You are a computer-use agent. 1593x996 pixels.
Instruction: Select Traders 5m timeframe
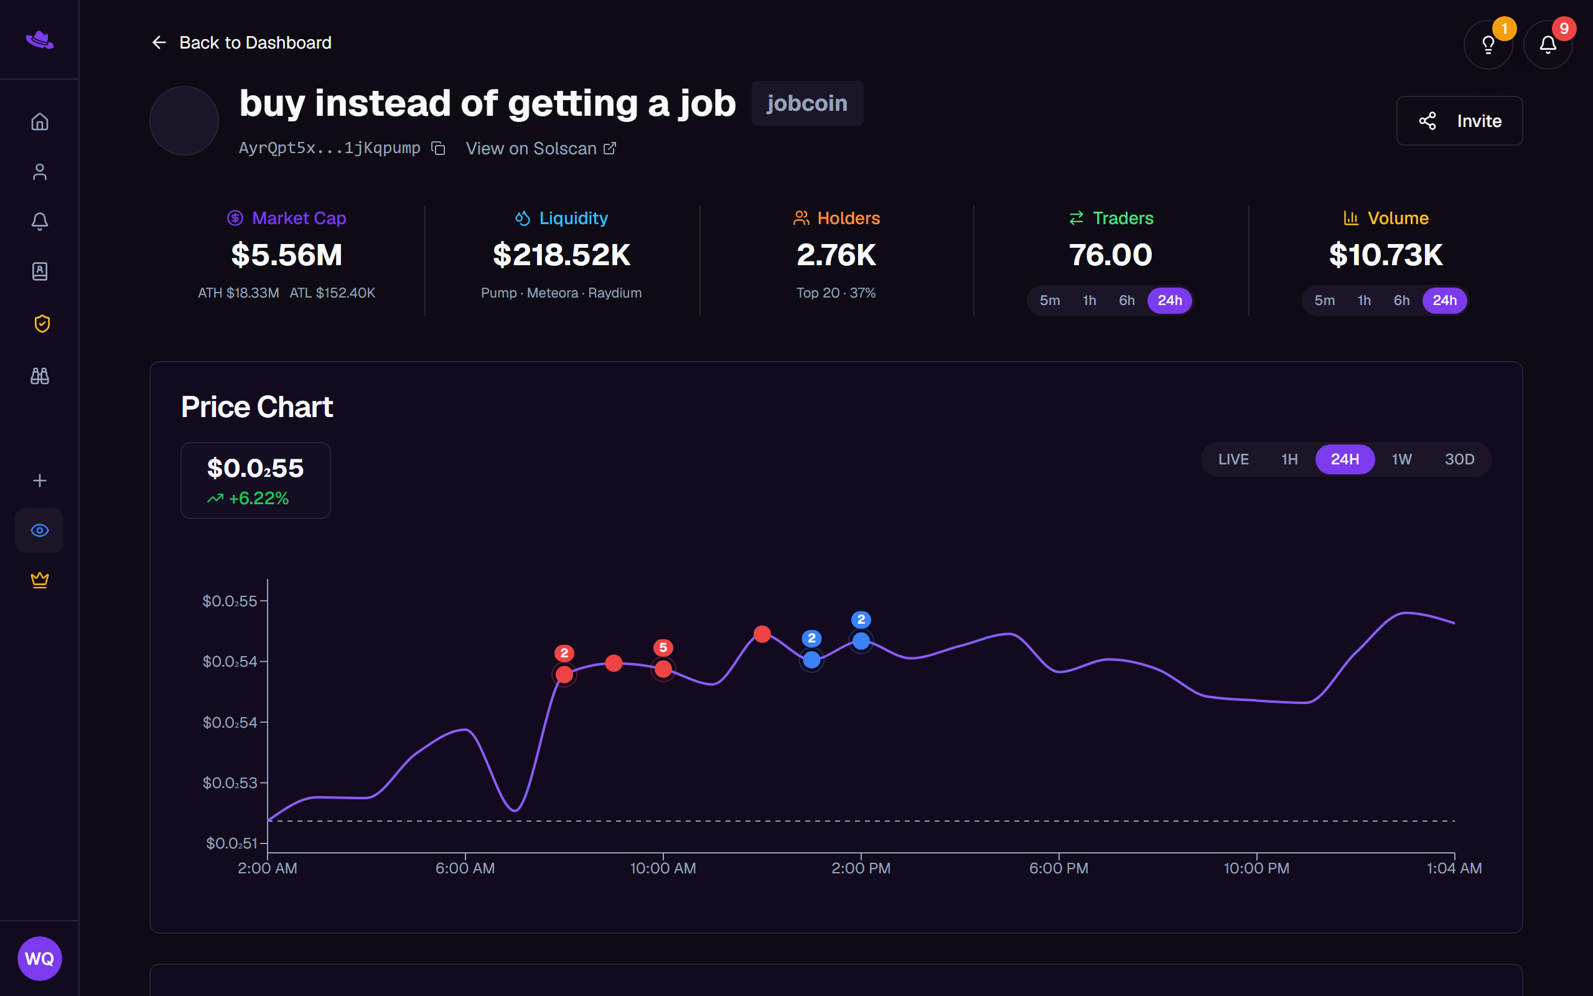click(1050, 301)
